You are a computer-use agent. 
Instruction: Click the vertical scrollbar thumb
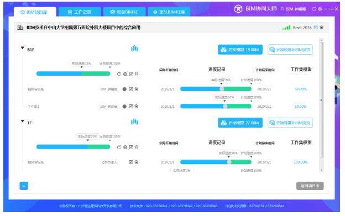point(321,100)
